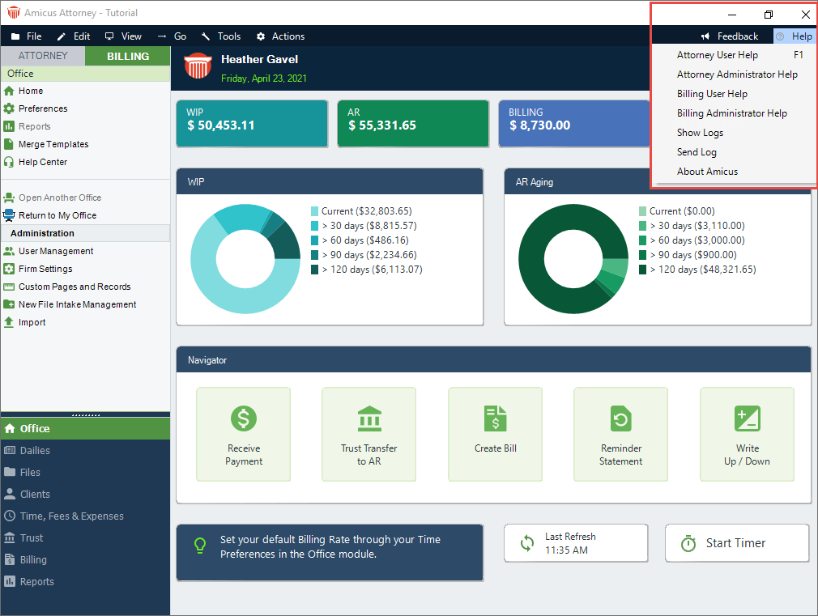
Task: Choose About Amicus from Help menu
Action: (x=707, y=172)
